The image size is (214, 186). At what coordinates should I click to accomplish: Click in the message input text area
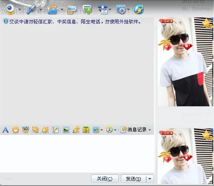(77, 154)
